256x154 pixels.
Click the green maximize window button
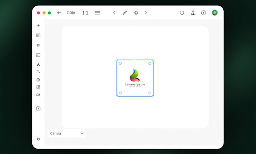(x=49, y=13)
